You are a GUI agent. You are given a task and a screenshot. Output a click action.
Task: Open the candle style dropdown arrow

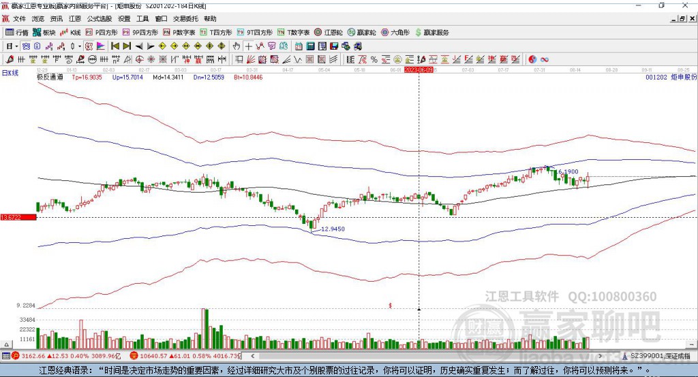(x=80, y=46)
